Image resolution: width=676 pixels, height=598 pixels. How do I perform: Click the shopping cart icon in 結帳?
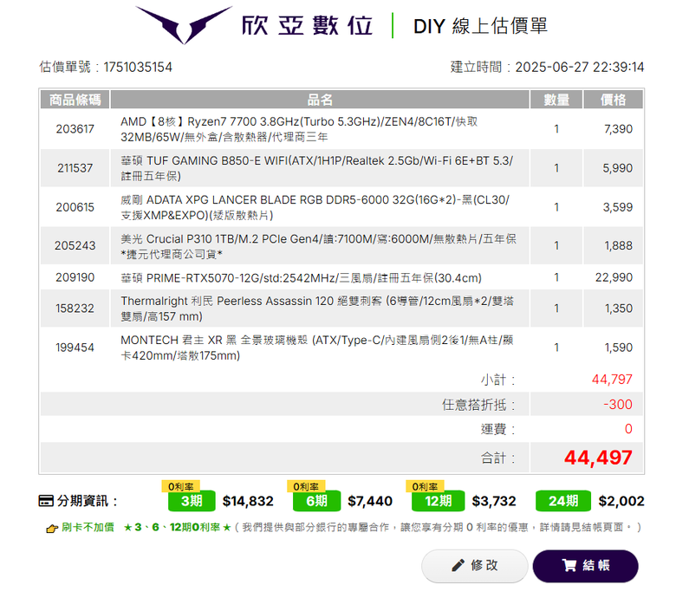[569, 565]
